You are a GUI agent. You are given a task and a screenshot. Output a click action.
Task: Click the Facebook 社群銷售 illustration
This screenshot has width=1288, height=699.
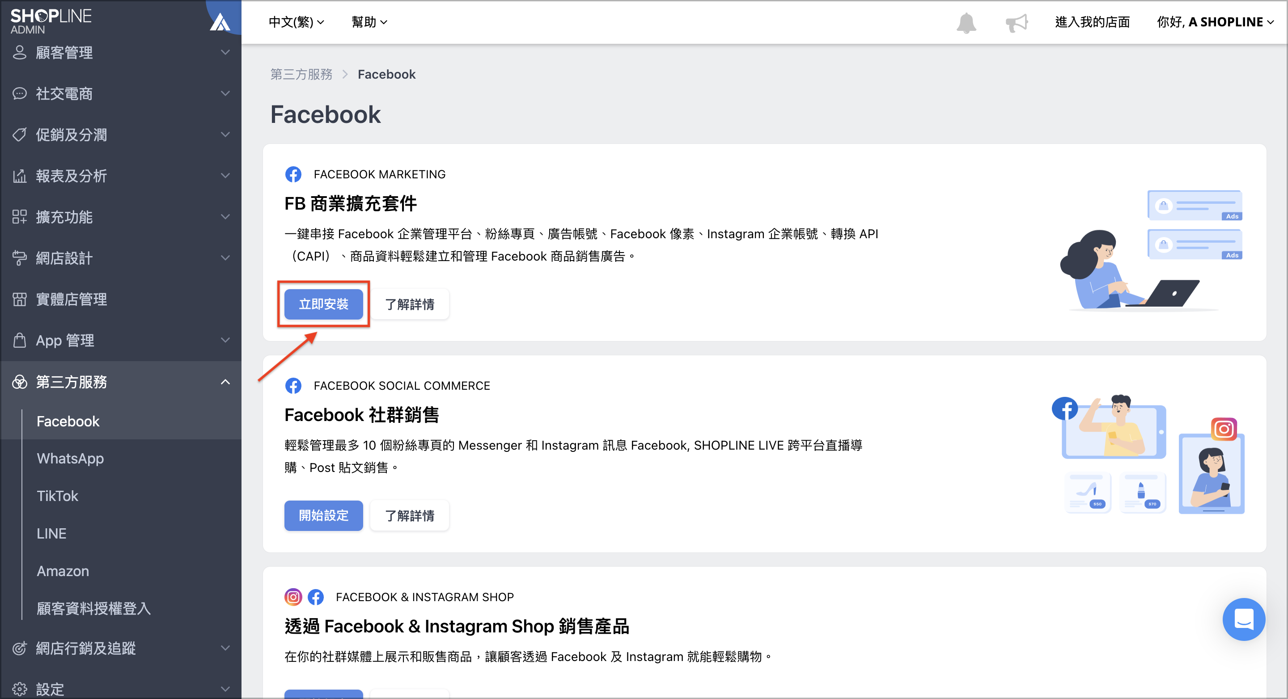(x=1148, y=454)
